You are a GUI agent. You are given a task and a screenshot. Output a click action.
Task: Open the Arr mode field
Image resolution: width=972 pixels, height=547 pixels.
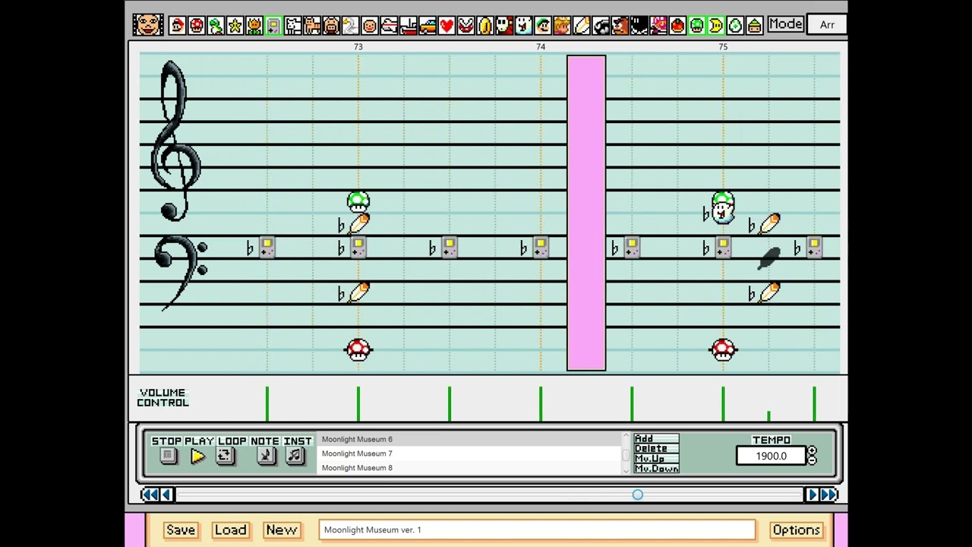[x=826, y=24]
